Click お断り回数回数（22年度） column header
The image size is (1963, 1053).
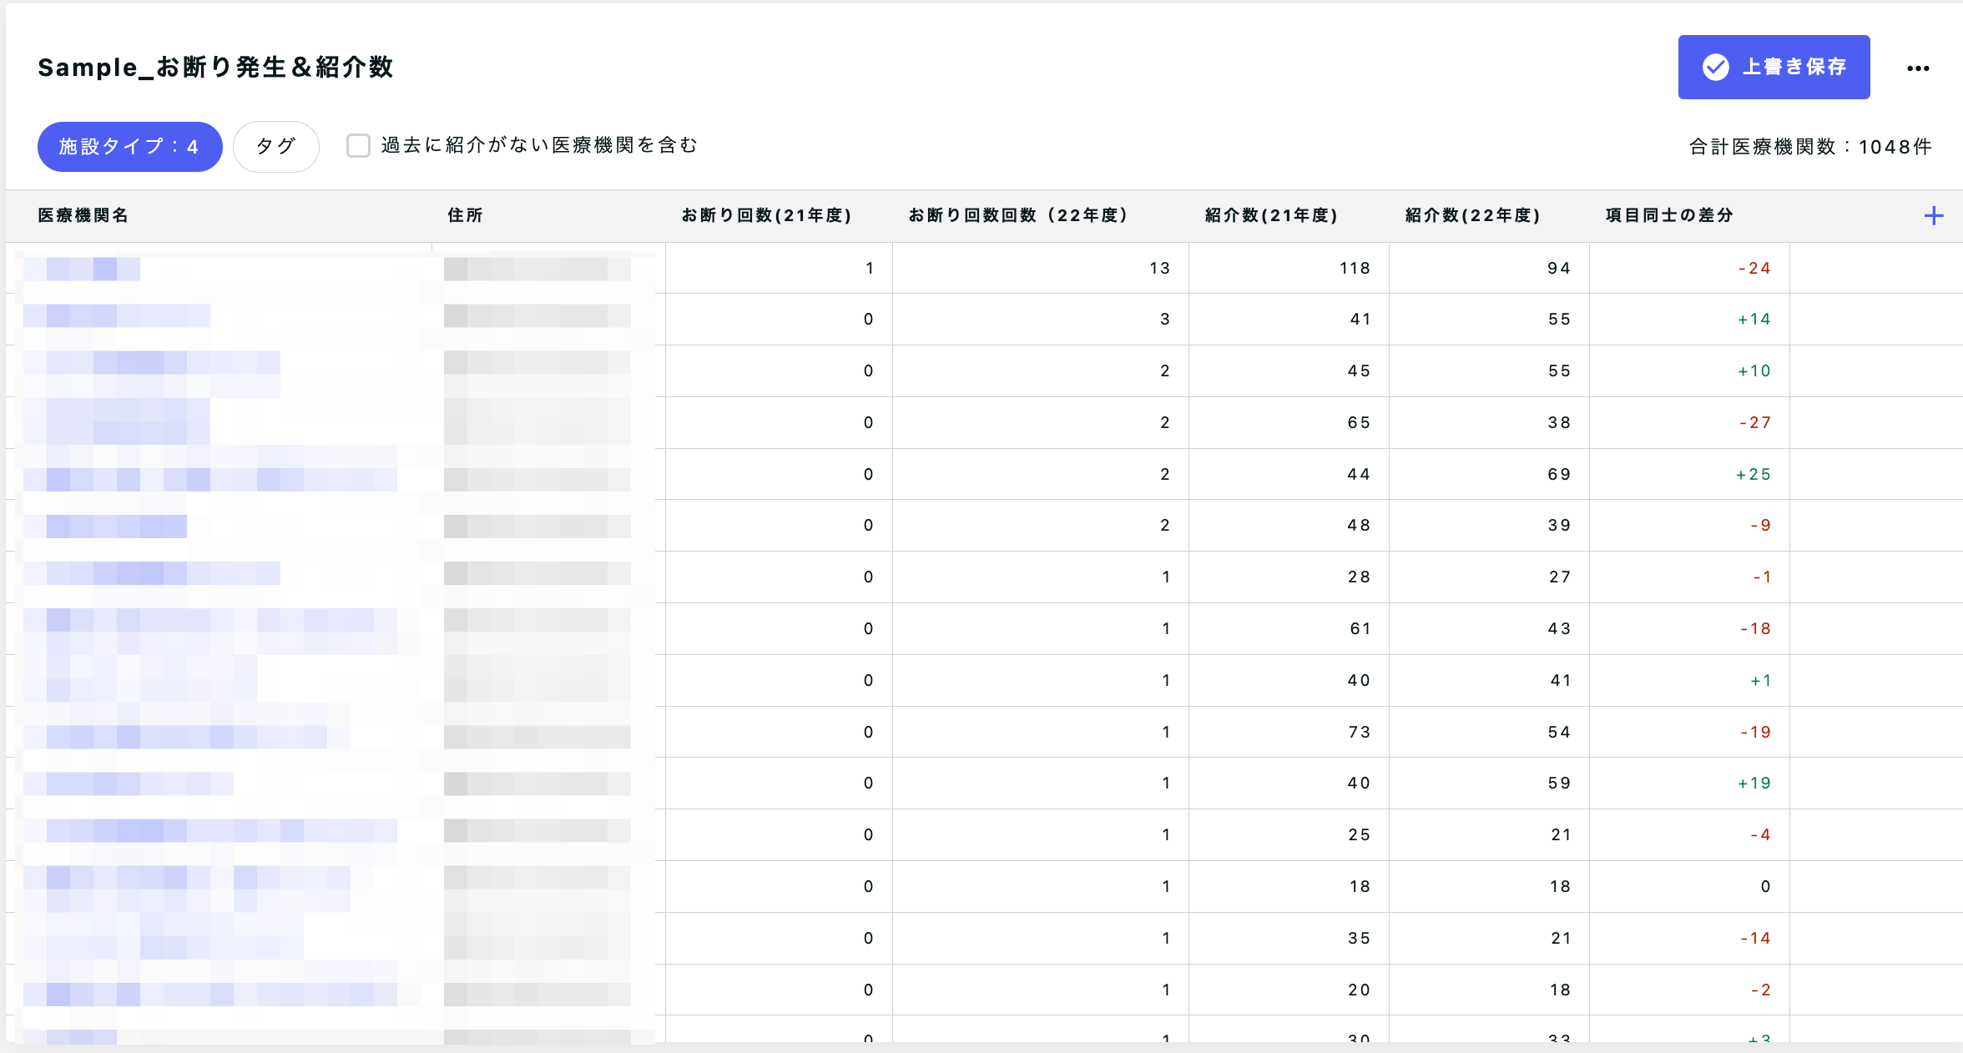click(x=1018, y=215)
